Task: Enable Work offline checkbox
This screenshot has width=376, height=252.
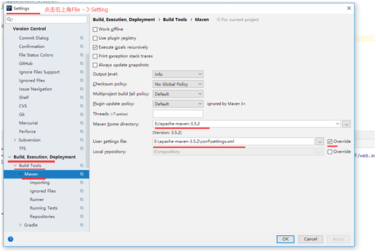Action: tap(95, 29)
